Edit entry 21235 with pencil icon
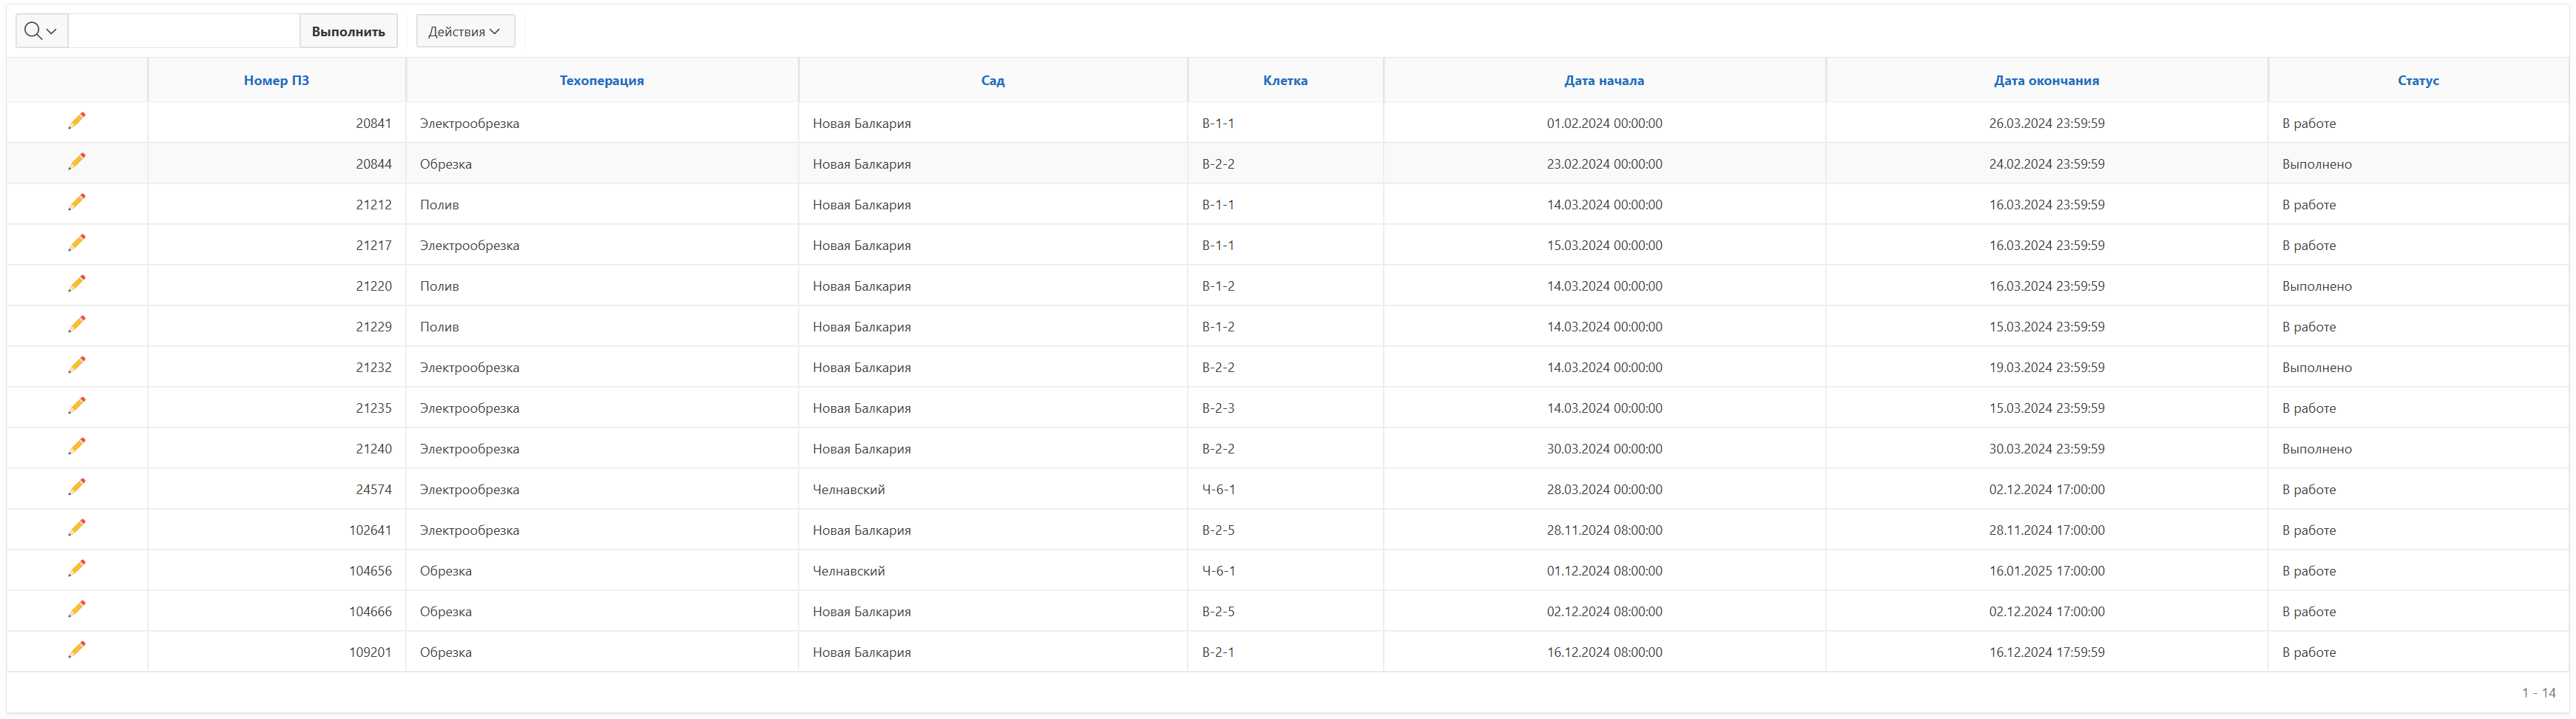This screenshot has height=719, width=2576. click(x=77, y=406)
